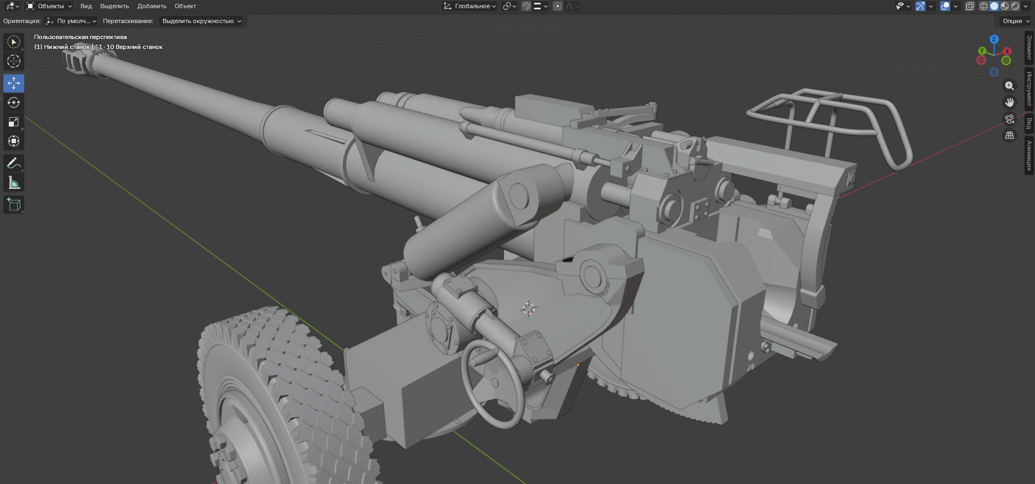Expand shading options dropdown arrow
1035x484 pixels.
pyautogui.click(x=1026, y=6)
